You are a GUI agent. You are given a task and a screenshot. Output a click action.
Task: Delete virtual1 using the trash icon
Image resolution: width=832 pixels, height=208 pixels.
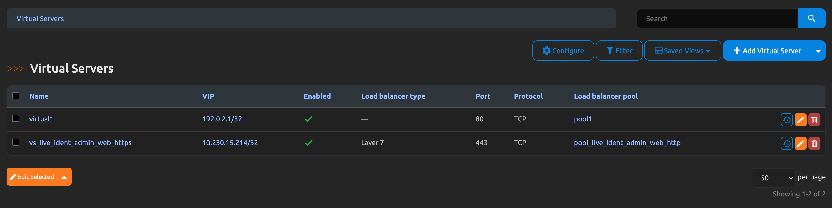tap(814, 120)
